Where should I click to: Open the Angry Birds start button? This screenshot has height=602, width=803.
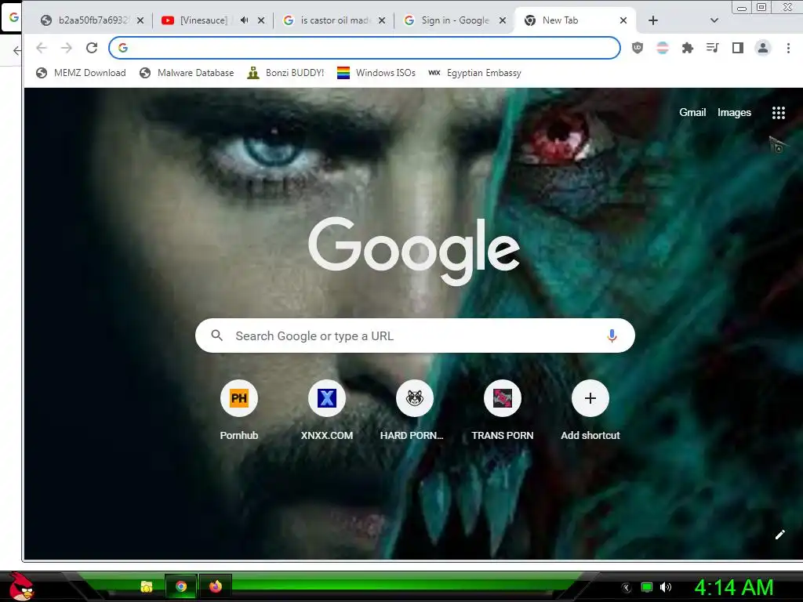coord(21,586)
